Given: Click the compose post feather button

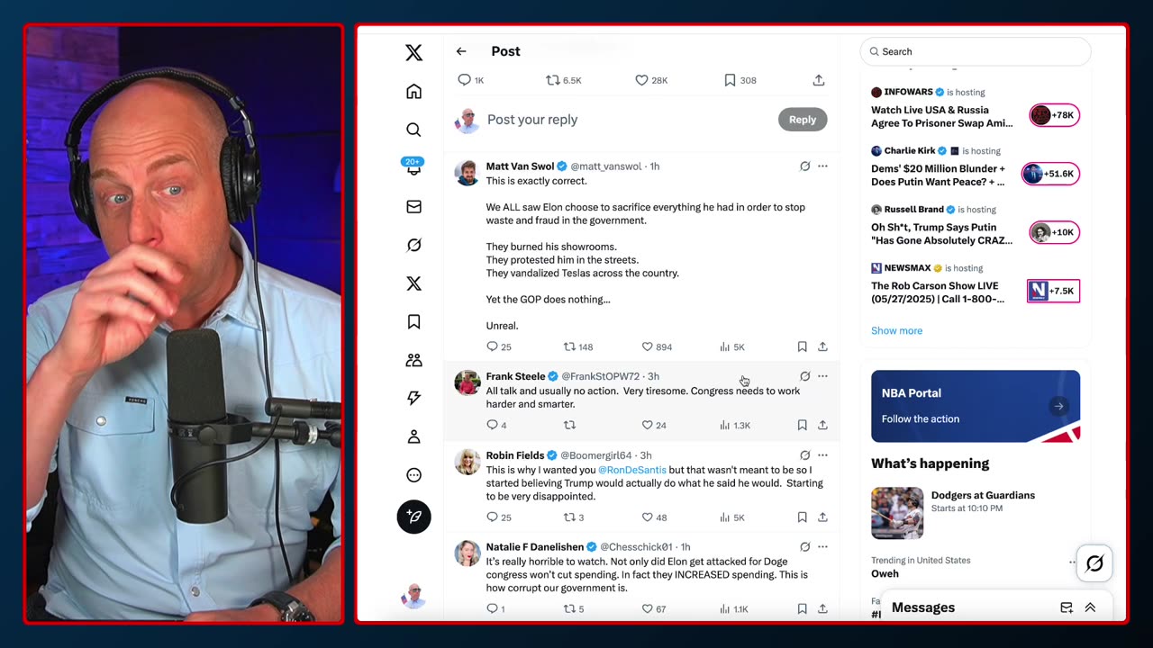Looking at the screenshot, I should point(413,517).
